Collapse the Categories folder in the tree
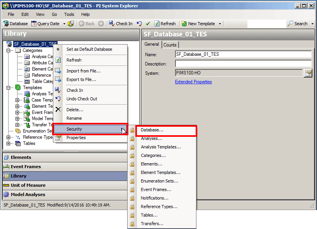 coord(7,50)
